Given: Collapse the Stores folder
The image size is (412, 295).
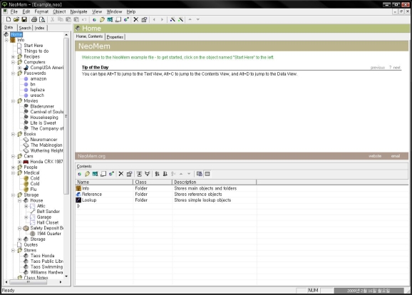Looking at the screenshot, I should tap(13, 250).
